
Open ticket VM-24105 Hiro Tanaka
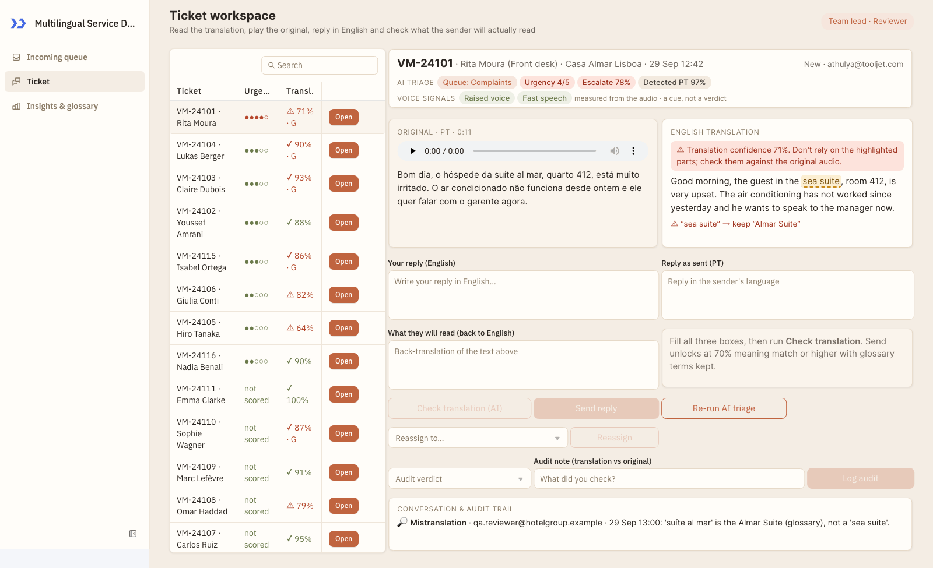(343, 328)
